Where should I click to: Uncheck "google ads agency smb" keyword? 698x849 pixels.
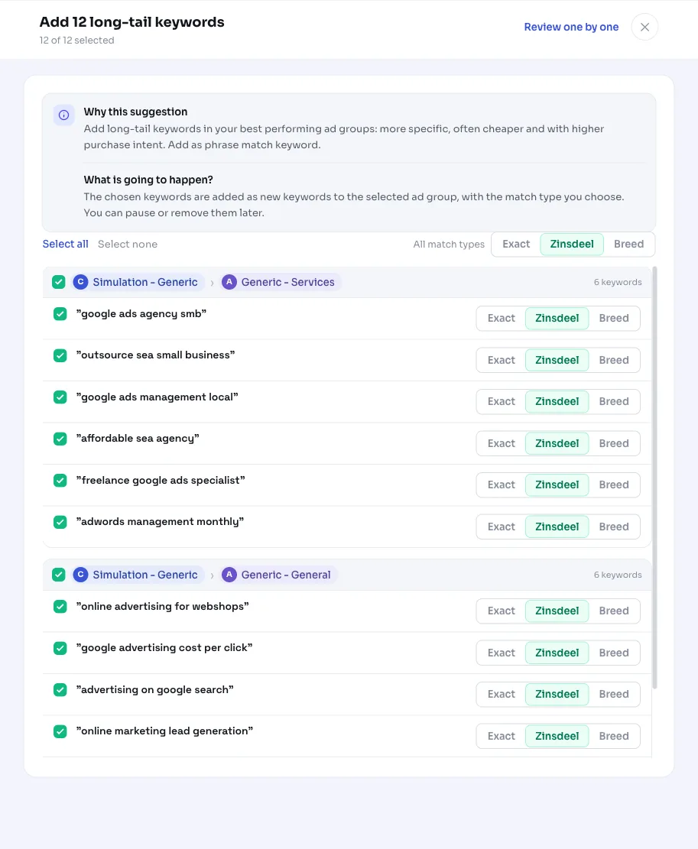coord(60,314)
